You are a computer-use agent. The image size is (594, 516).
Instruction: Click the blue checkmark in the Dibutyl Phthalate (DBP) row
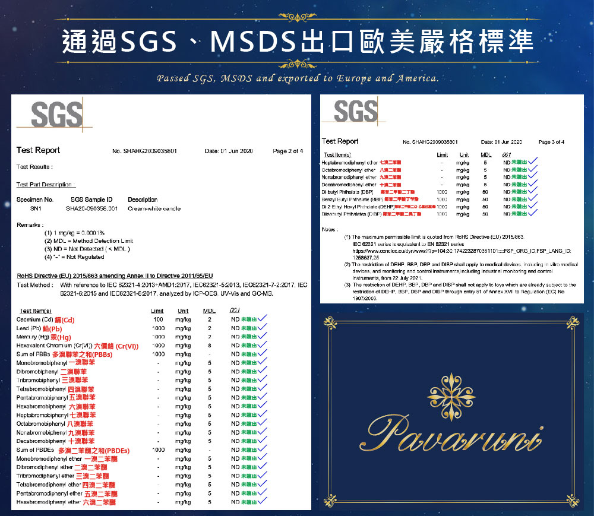tap(533, 191)
